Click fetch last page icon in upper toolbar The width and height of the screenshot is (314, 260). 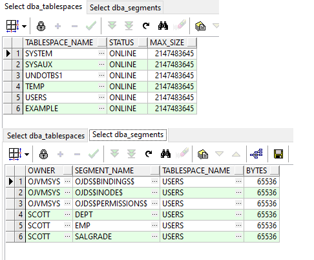point(129,26)
